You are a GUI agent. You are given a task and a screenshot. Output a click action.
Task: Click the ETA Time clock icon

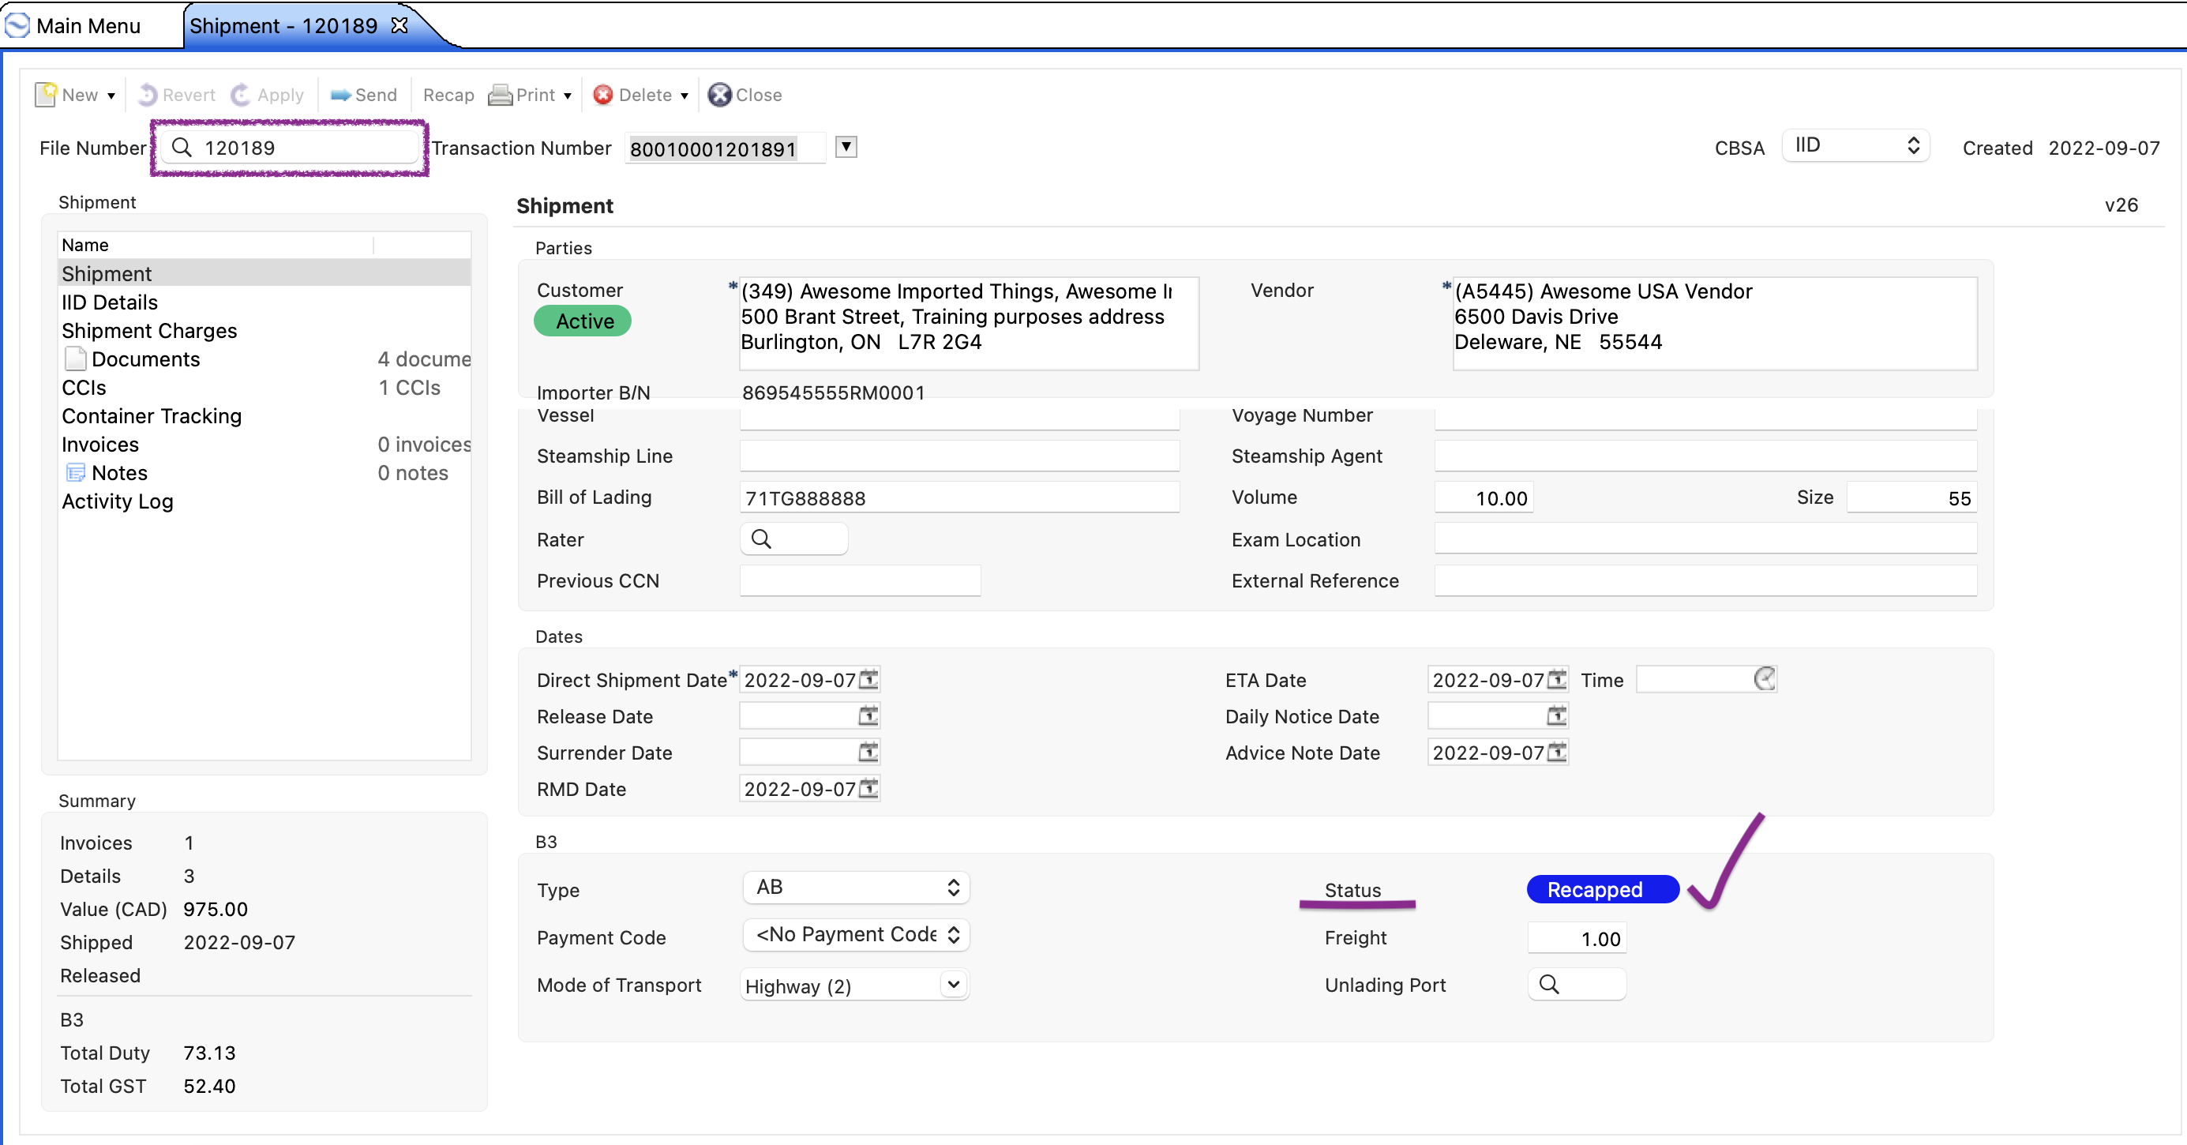pos(1764,678)
